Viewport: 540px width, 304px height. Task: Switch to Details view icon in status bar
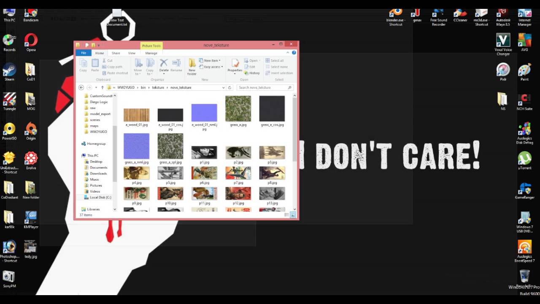pyautogui.click(x=286, y=215)
